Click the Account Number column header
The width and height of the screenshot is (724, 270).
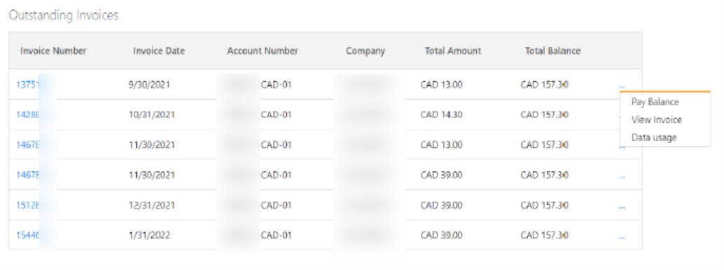pyautogui.click(x=263, y=51)
